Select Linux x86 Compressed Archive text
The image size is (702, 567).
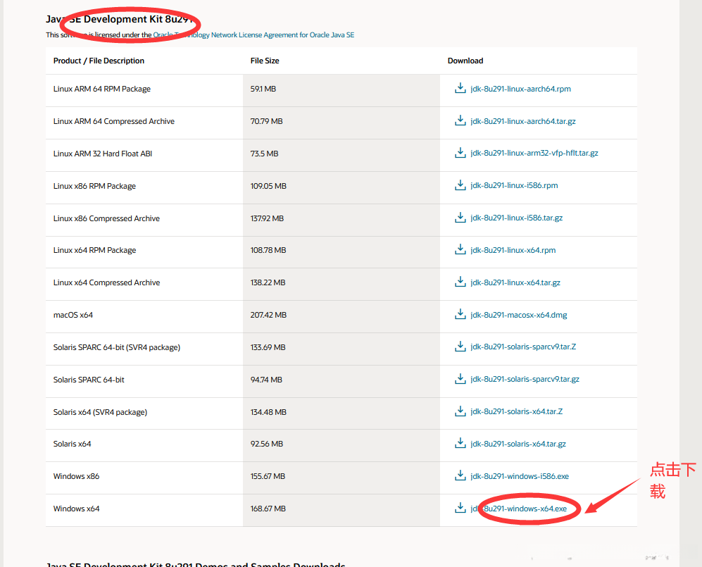coord(106,218)
